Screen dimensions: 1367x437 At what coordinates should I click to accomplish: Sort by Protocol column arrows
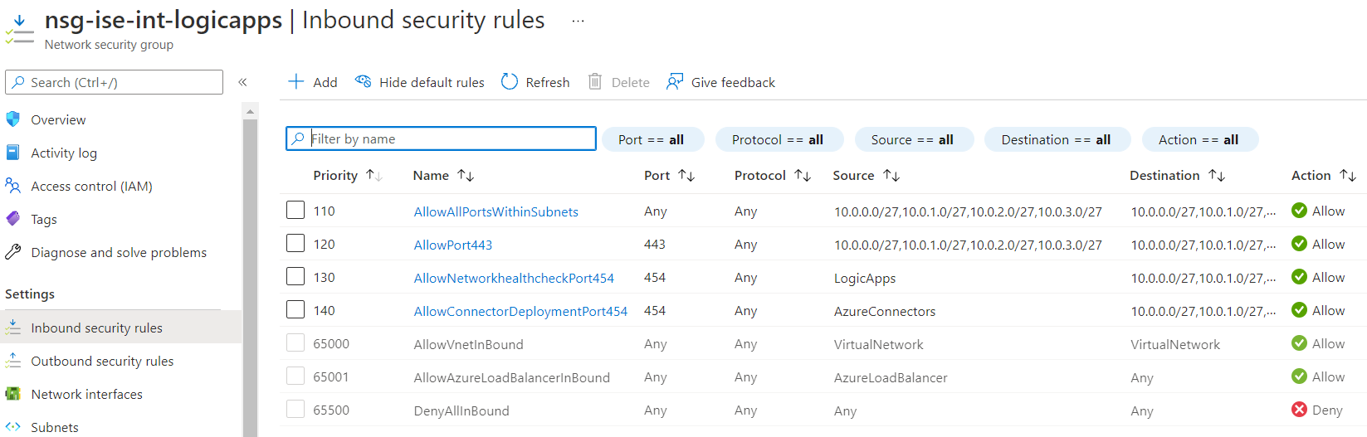point(803,175)
